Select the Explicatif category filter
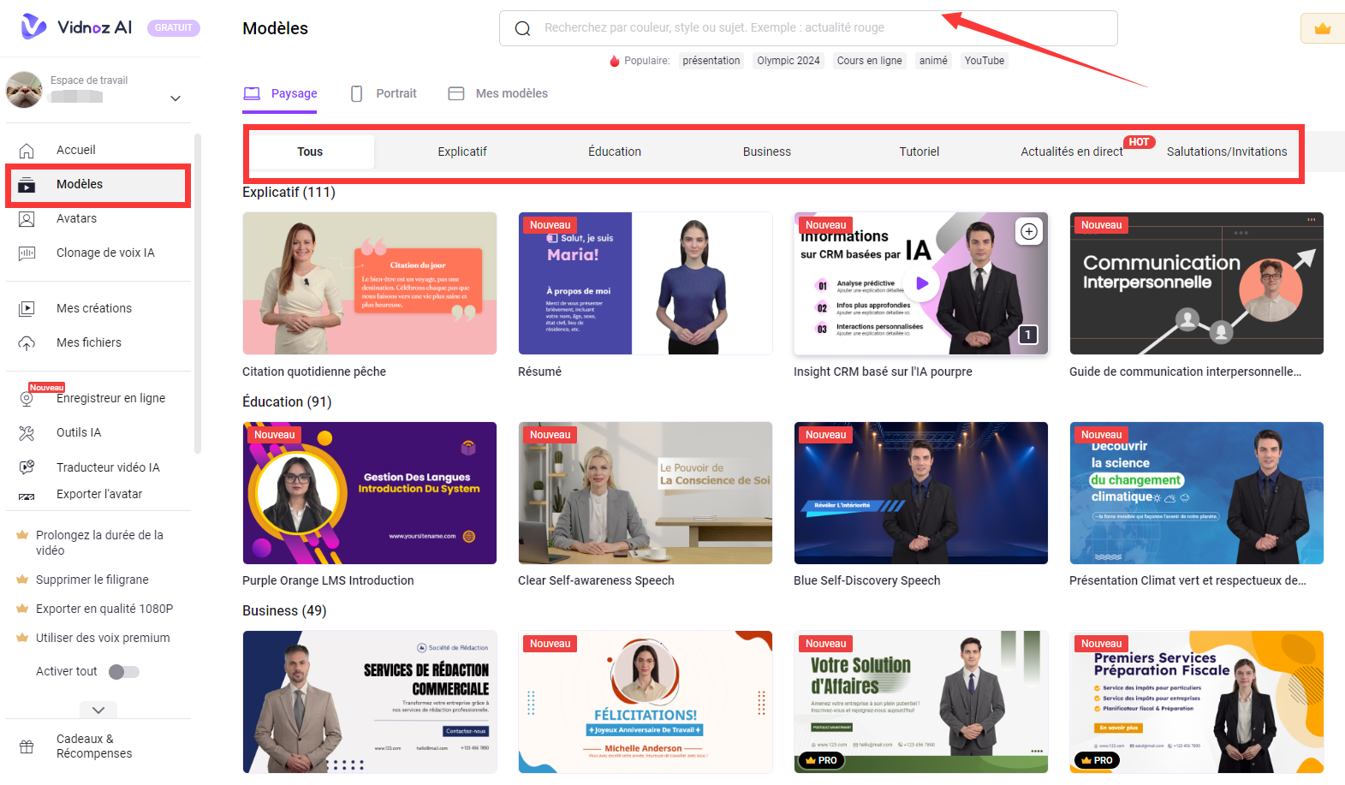The width and height of the screenshot is (1345, 785). pos(462,152)
